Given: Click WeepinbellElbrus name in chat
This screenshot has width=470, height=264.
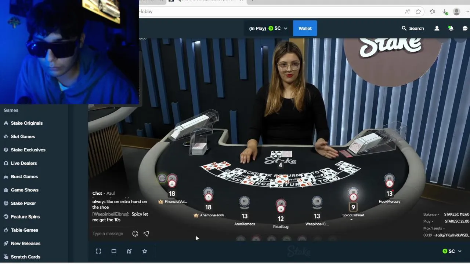Looking at the screenshot, I should click(111, 214).
